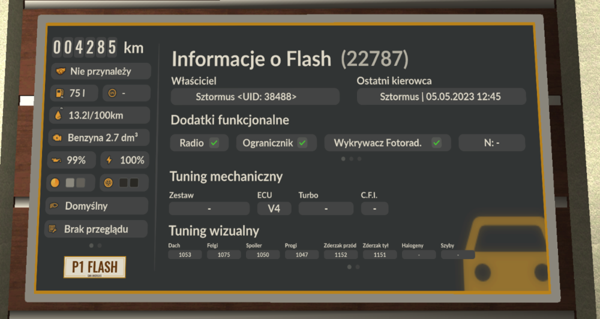The width and height of the screenshot is (600, 319).
Task: Click the Progi value 1047
Action: (x=302, y=255)
